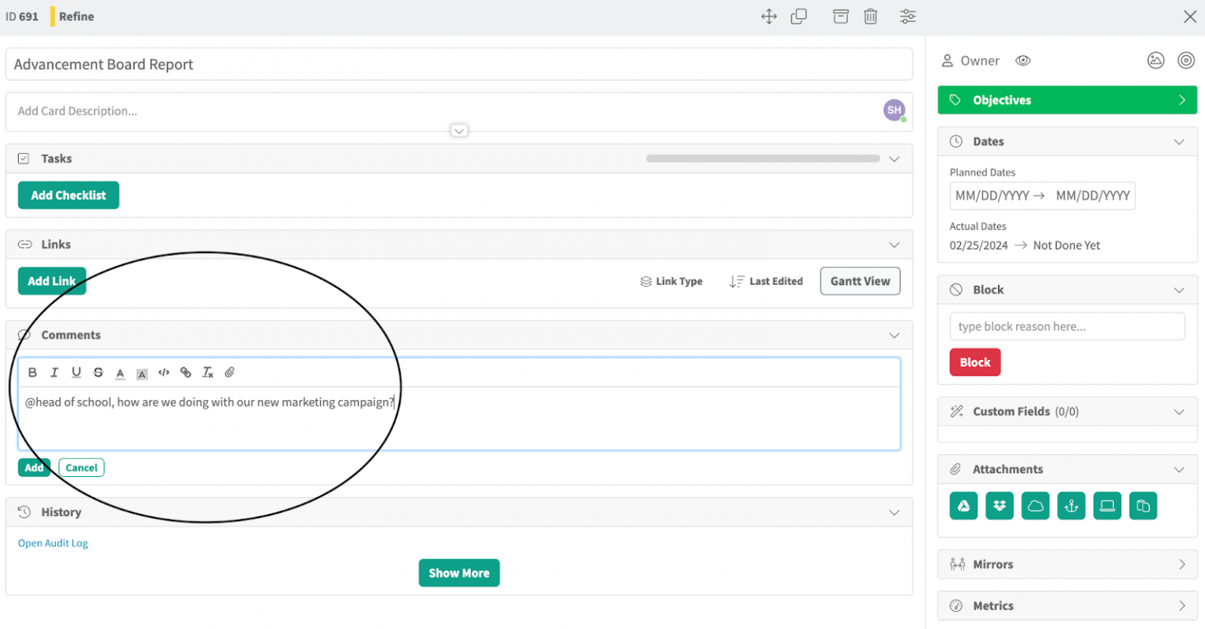Click the trash delete card icon
Image resolution: width=1205 pixels, height=629 pixels.
coord(870,16)
